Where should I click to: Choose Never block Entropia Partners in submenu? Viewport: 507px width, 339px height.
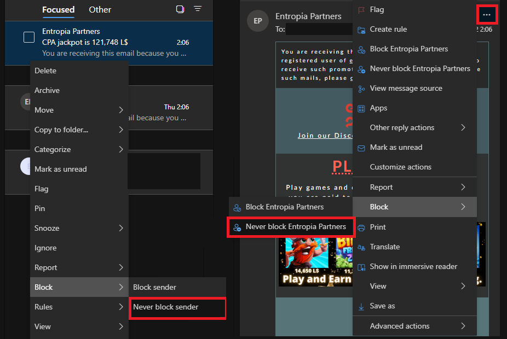point(291,227)
